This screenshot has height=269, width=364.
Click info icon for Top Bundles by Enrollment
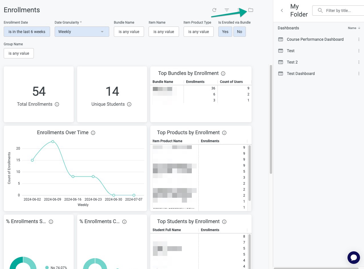(223, 74)
